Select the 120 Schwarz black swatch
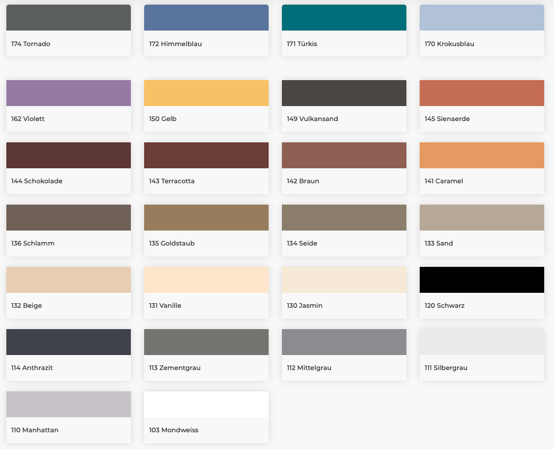Viewport: 554px width, 449px height. [481, 280]
